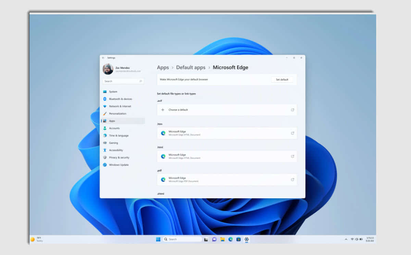Open the Chat app on taskbar
Screen dimensions: 411x255
pos(214,239)
